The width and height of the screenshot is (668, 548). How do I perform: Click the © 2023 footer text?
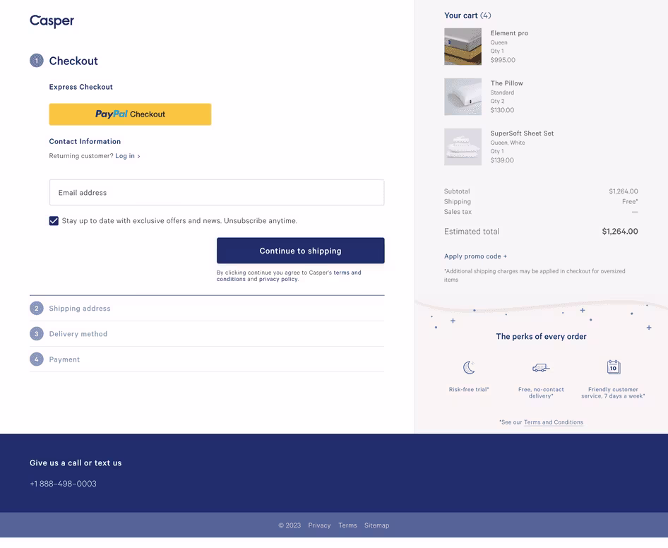(x=290, y=525)
